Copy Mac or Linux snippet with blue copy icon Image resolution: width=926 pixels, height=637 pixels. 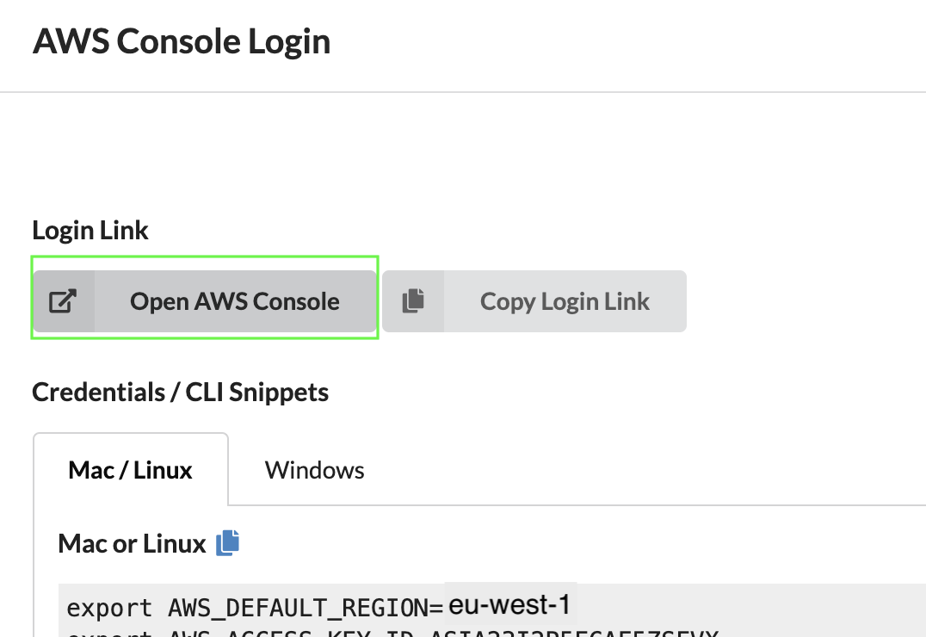click(x=227, y=542)
